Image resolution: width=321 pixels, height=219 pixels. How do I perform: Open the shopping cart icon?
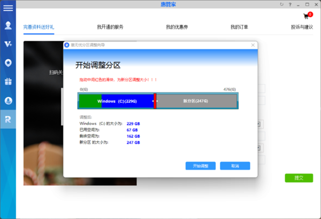306,17
